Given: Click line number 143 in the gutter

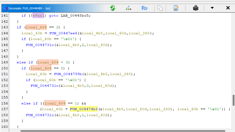Looking at the screenshot, I should (4, 27).
